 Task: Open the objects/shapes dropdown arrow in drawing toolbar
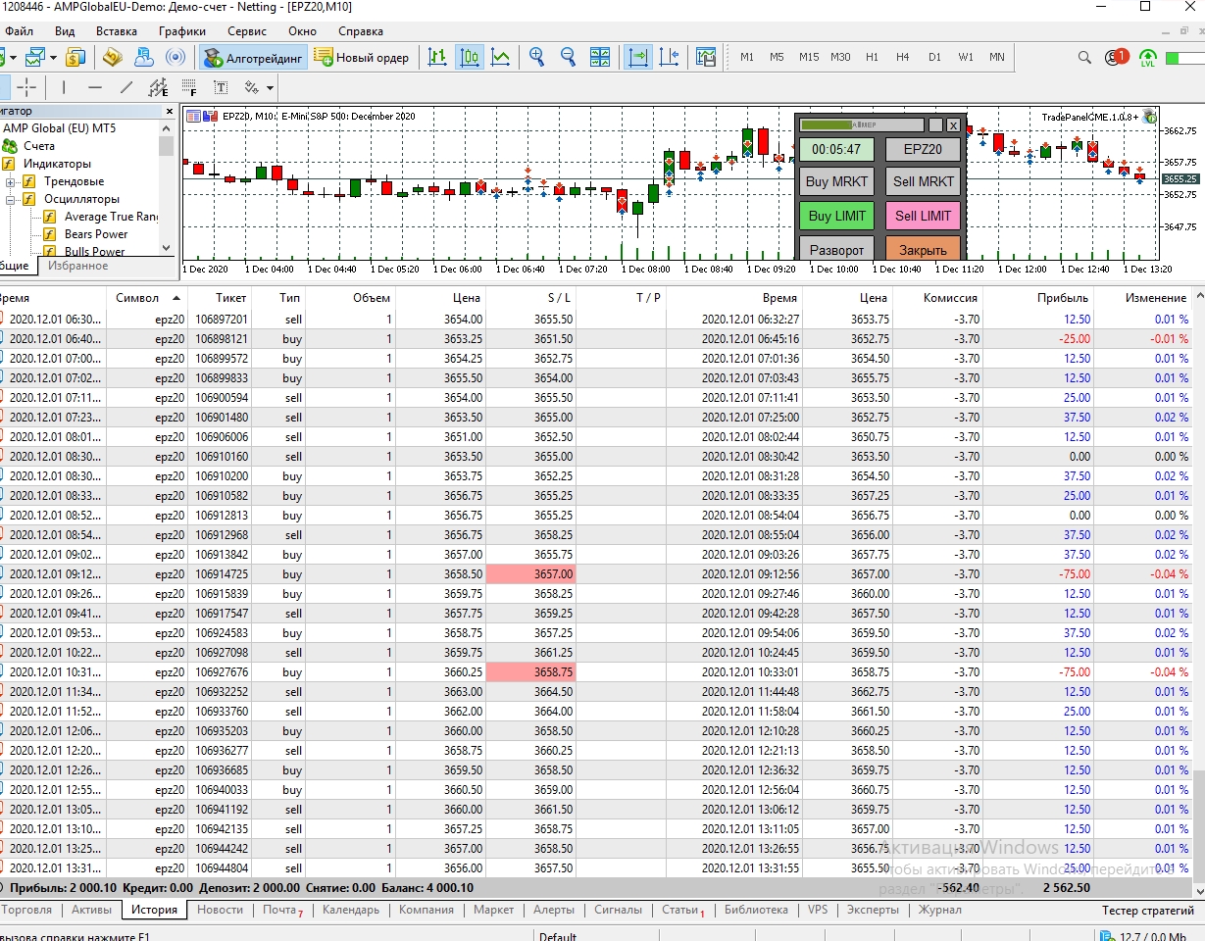click(270, 87)
